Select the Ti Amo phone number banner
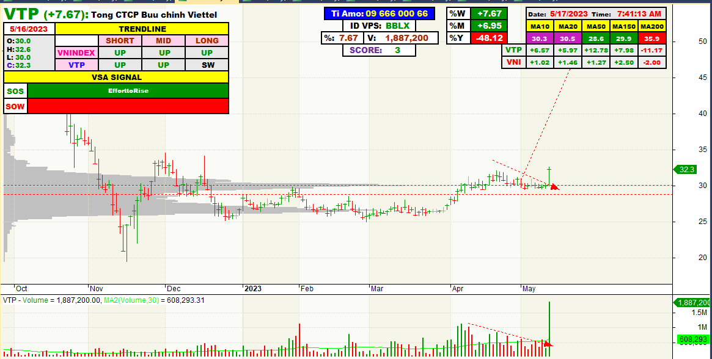 coord(380,13)
